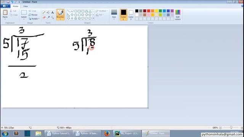The image size is (244, 137).
Task: Expand the Select dropdown arrow
Action: point(24,19)
